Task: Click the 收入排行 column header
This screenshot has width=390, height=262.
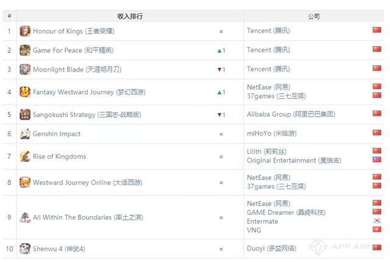Action: (130, 16)
